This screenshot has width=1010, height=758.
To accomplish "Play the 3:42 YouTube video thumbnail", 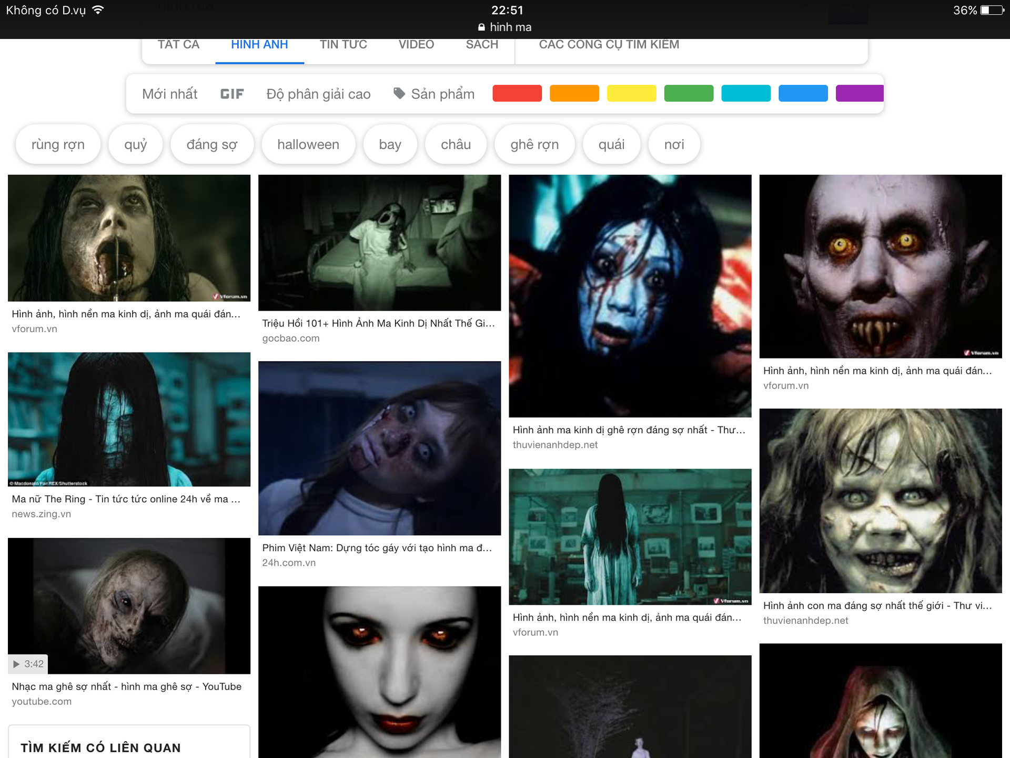I will [x=129, y=606].
